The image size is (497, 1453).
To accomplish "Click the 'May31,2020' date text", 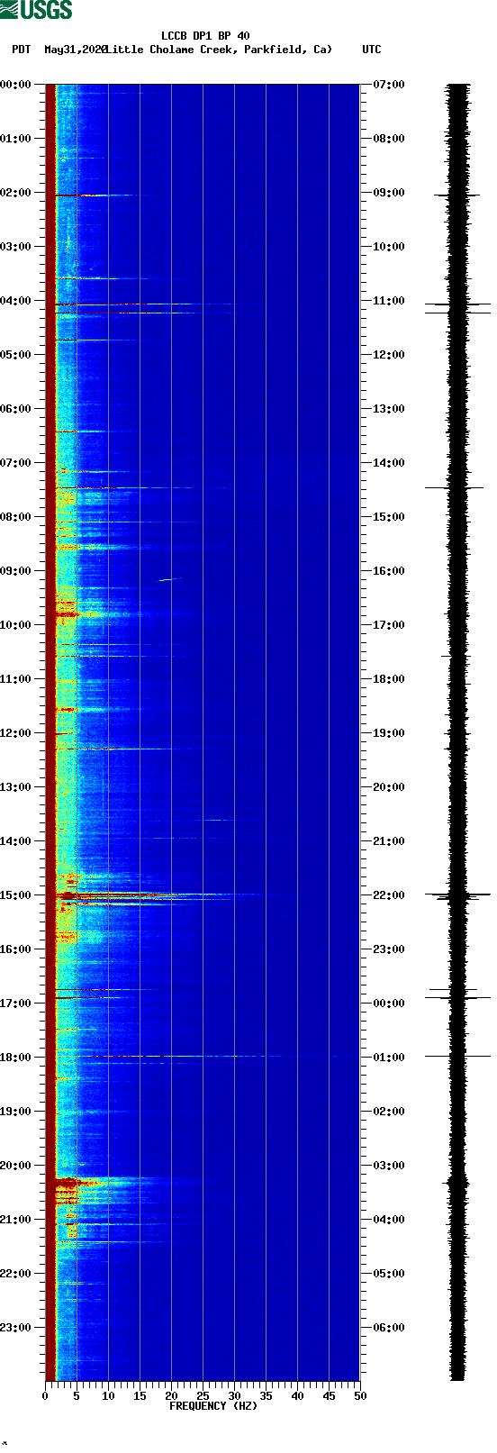I will pyautogui.click(x=76, y=50).
